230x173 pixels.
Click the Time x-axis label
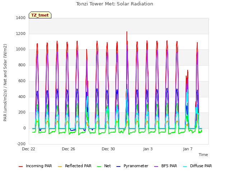[x=203, y=155]
